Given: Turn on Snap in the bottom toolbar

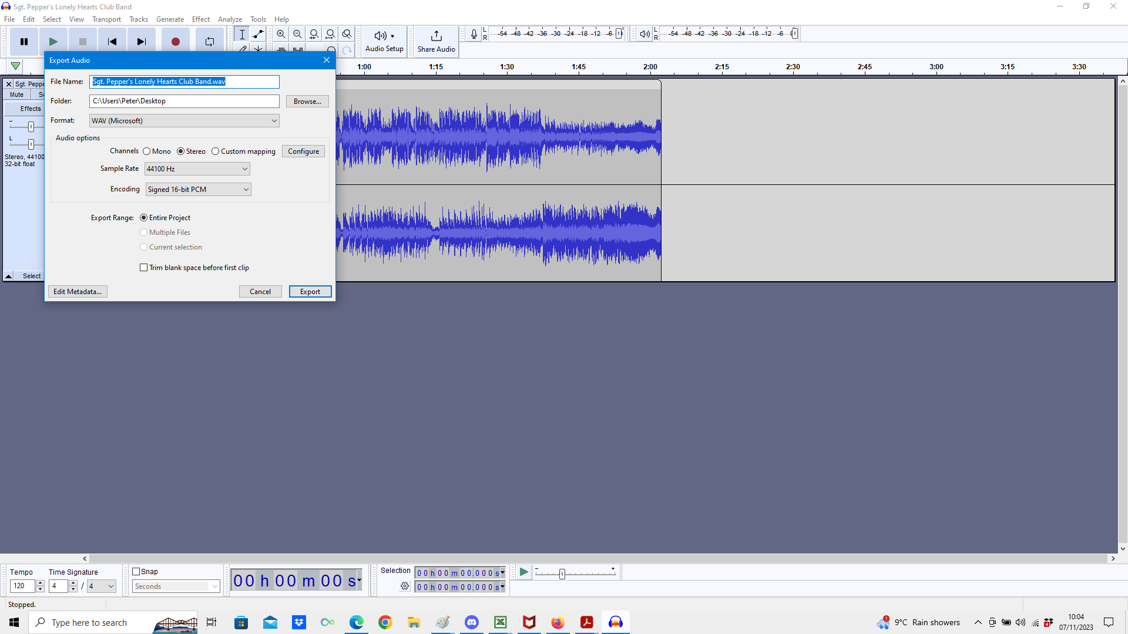Looking at the screenshot, I should 136,571.
